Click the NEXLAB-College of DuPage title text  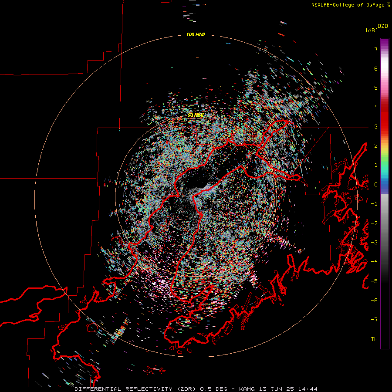point(348,5)
